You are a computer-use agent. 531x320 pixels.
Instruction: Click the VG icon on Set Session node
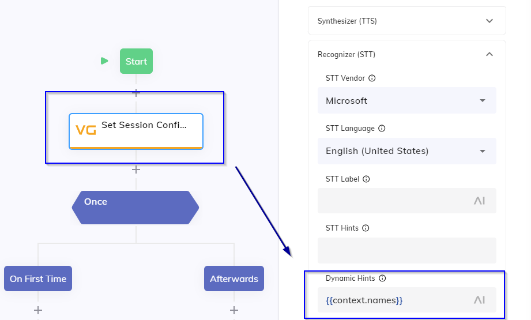coord(85,130)
